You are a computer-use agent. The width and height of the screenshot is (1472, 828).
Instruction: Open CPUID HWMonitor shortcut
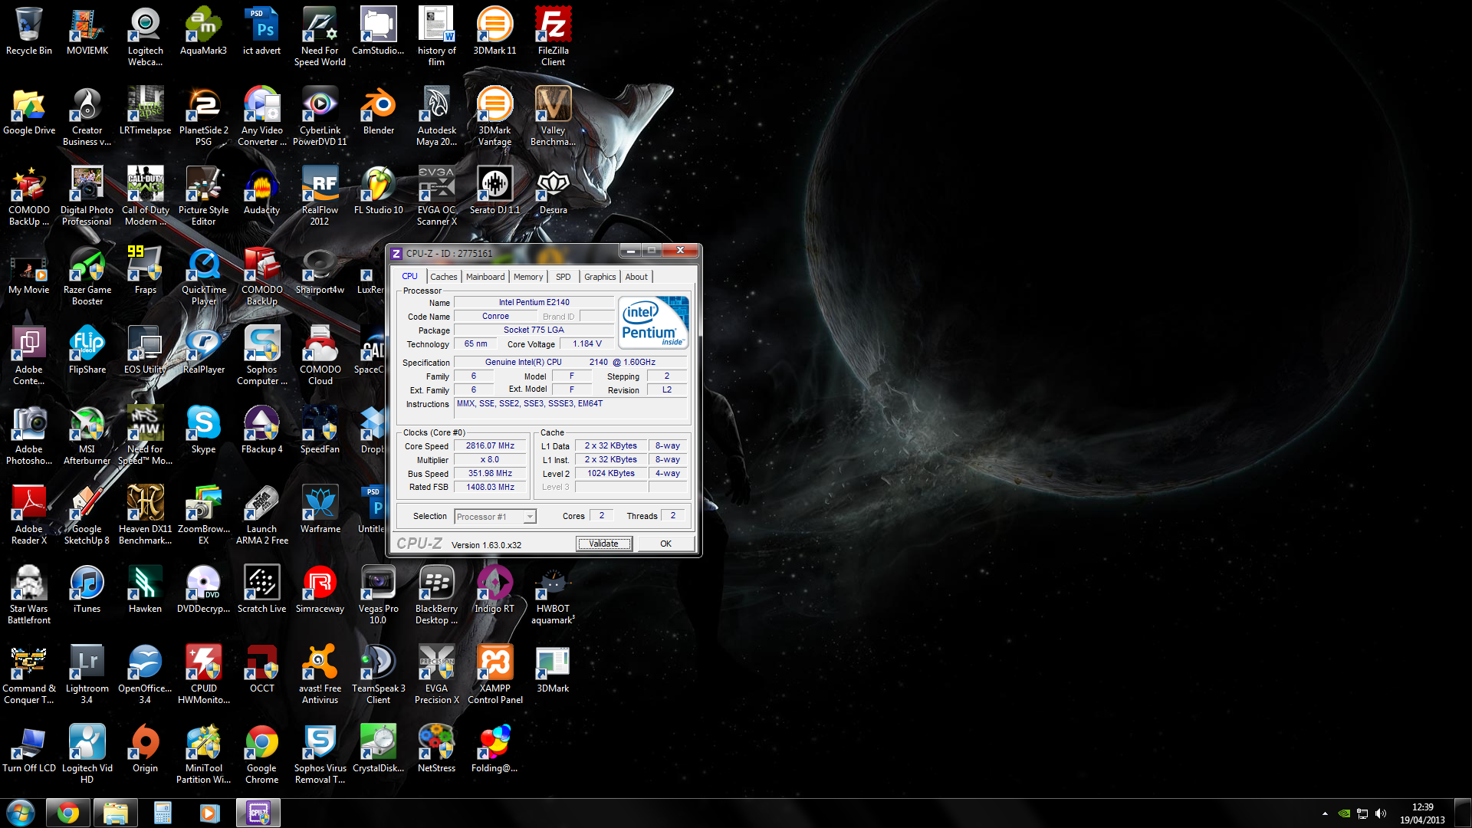click(203, 674)
